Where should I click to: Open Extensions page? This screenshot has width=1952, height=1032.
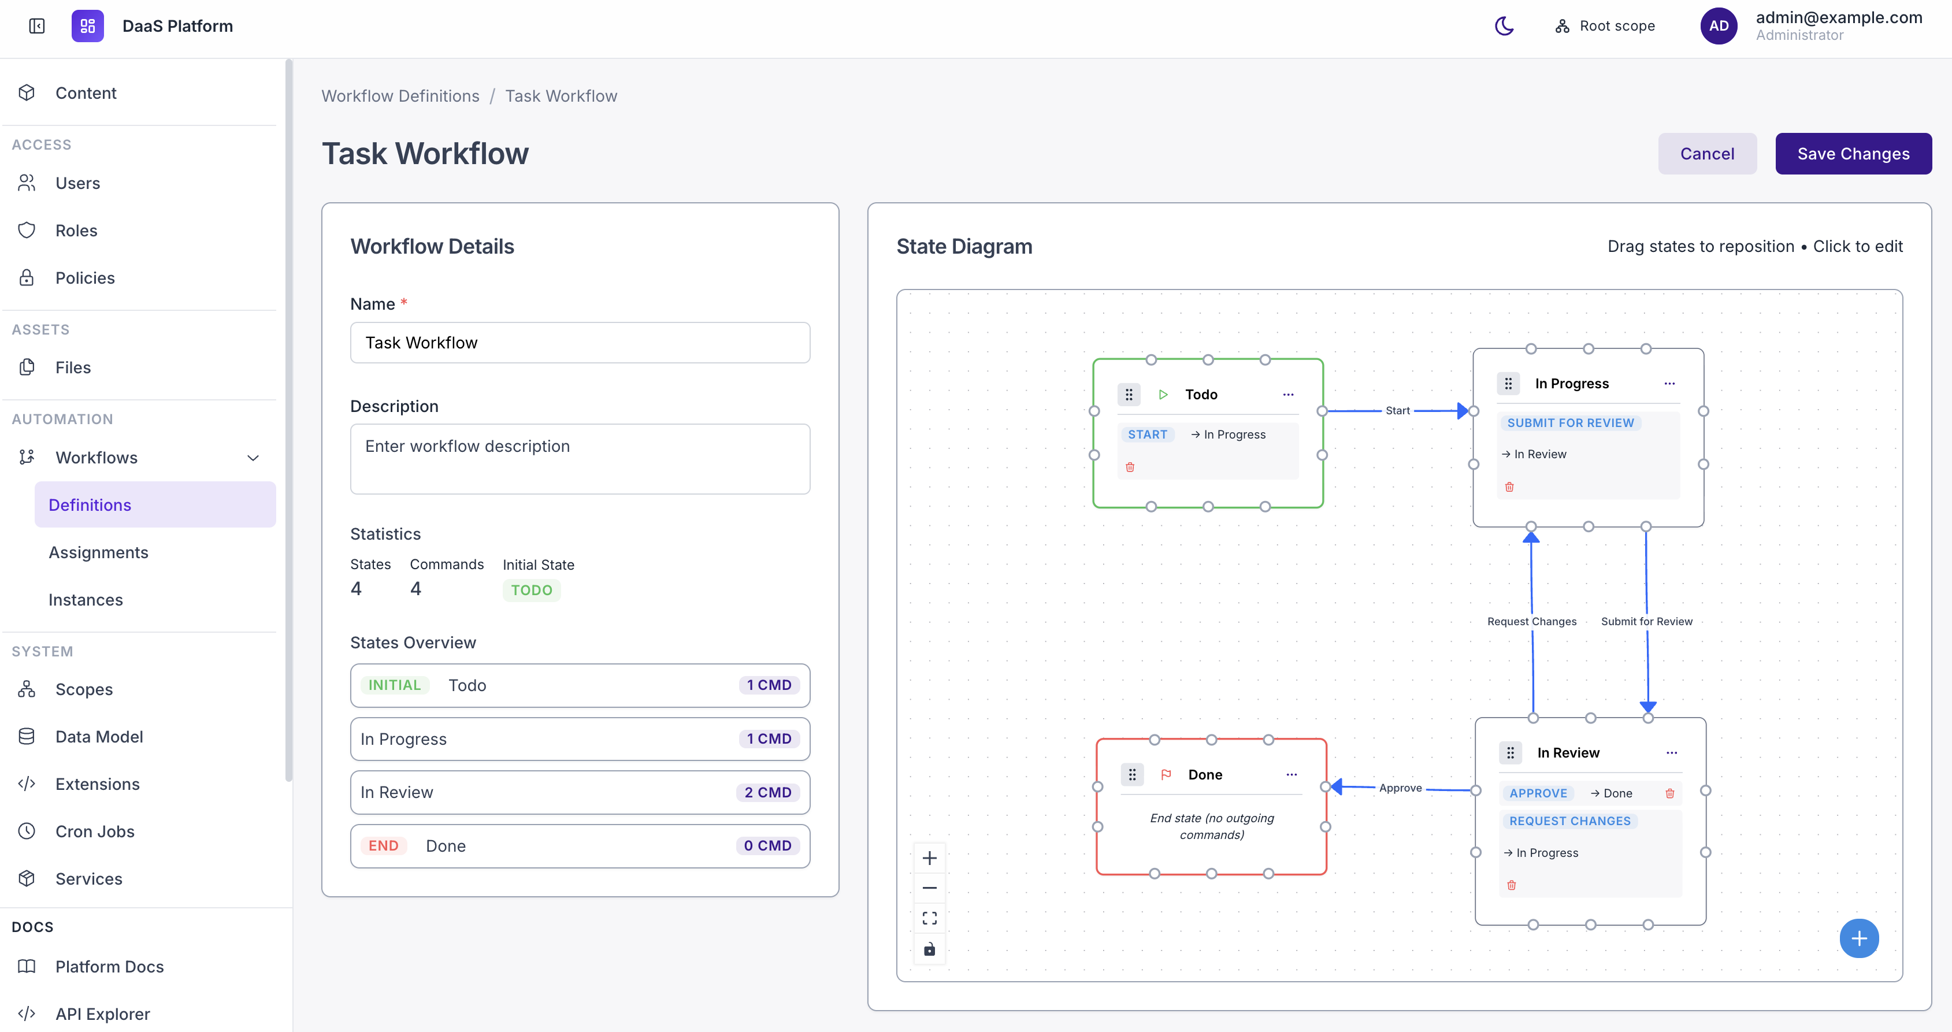pyautogui.click(x=139, y=784)
